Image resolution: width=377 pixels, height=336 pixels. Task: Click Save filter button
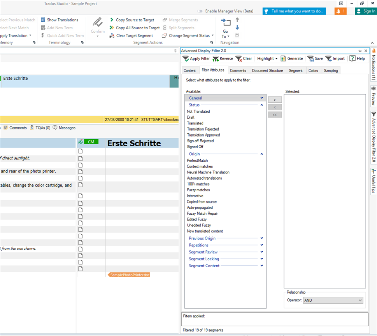point(315,58)
